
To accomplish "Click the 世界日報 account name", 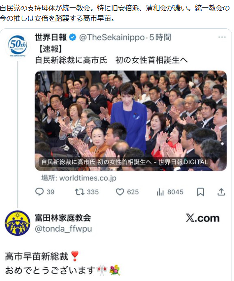I will pos(50,37).
